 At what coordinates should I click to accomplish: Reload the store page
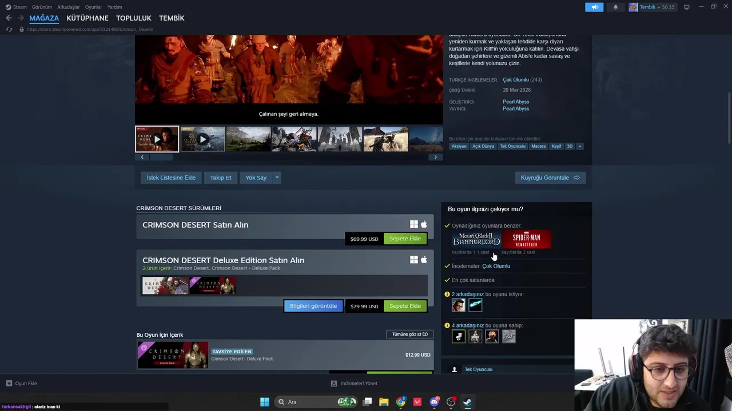tap(9, 29)
